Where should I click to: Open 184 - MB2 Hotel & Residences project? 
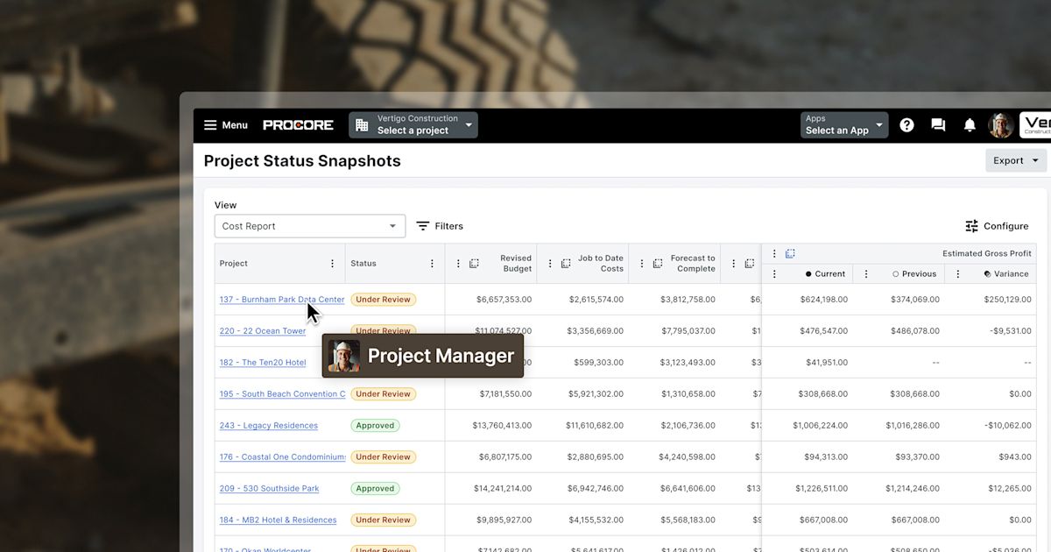click(x=278, y=520)
